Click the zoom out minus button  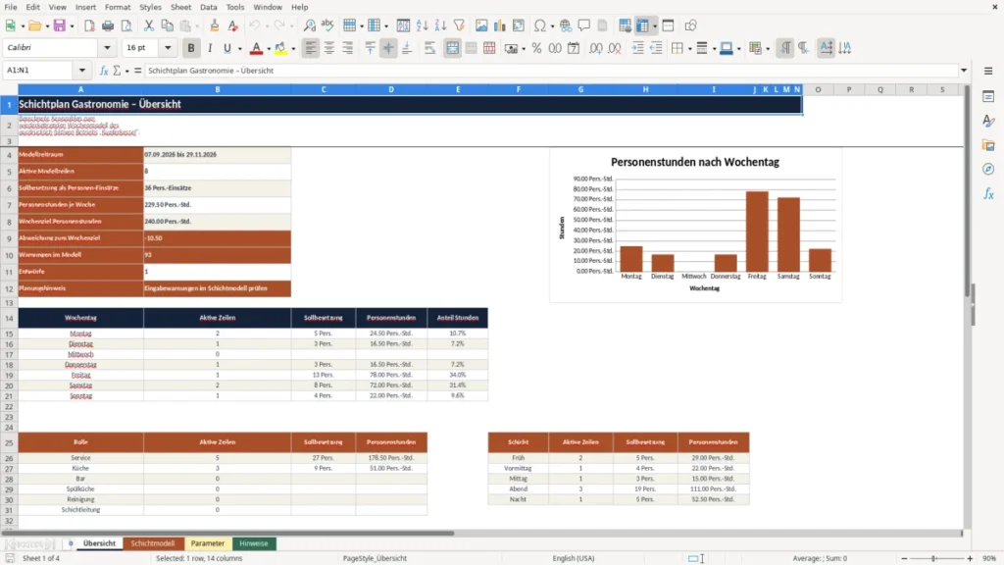[x=904, y=558]
